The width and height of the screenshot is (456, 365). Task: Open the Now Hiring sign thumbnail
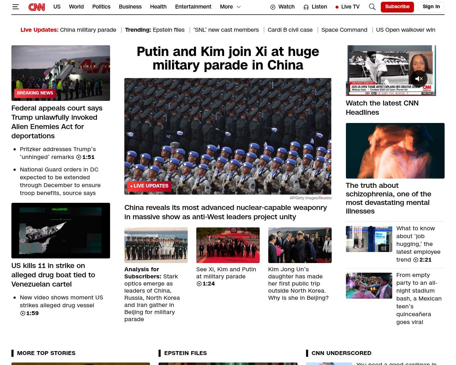point(369,239)
